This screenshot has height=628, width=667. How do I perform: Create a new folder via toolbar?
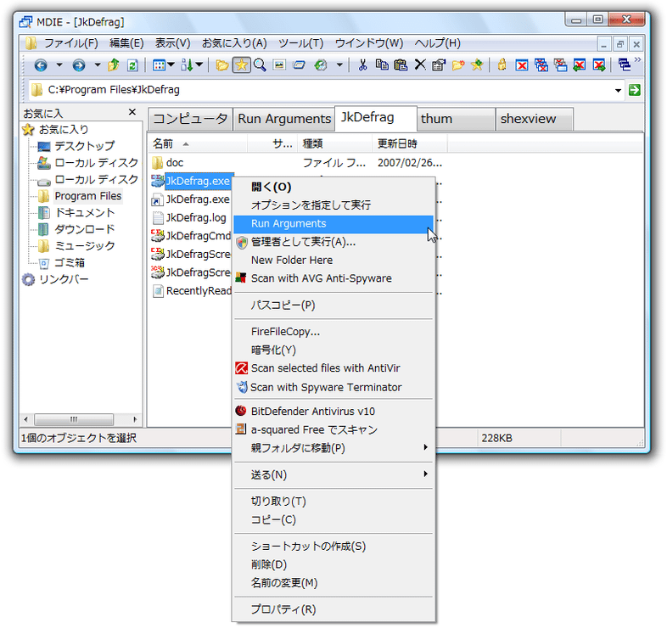458,65
